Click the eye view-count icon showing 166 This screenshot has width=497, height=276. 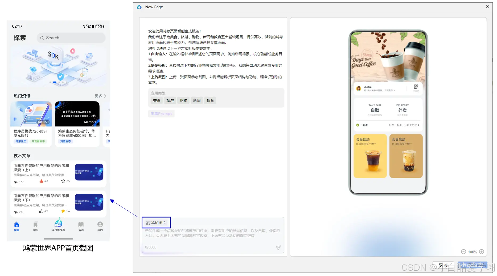(x=16, y=182)
